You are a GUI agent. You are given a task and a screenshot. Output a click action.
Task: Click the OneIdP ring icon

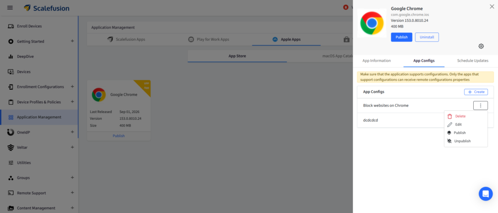(11, 132)
